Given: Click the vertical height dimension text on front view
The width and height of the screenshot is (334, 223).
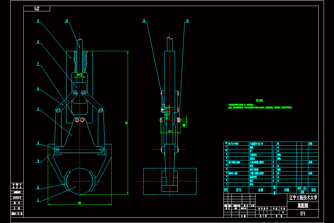Looking at the screenshot, I should [126, 123].
